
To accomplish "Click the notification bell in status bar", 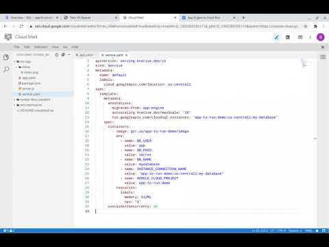I will tap(317, 231).
